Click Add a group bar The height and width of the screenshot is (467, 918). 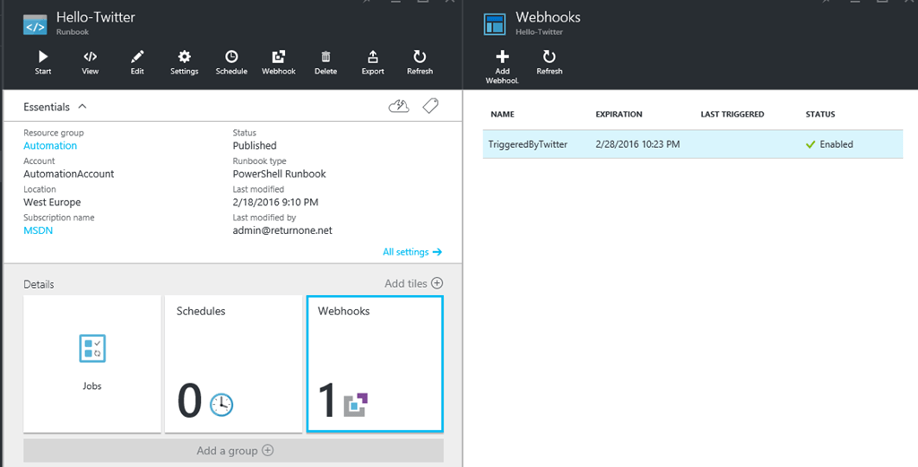pos(234,451)
